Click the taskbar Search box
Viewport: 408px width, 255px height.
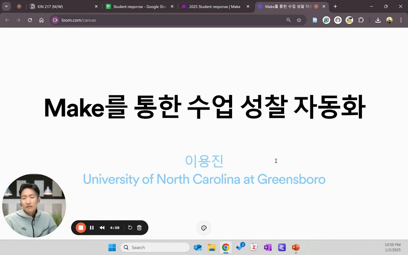[x=155, y=247]
